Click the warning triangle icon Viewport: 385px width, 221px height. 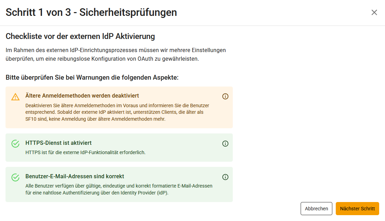(15, 97)
